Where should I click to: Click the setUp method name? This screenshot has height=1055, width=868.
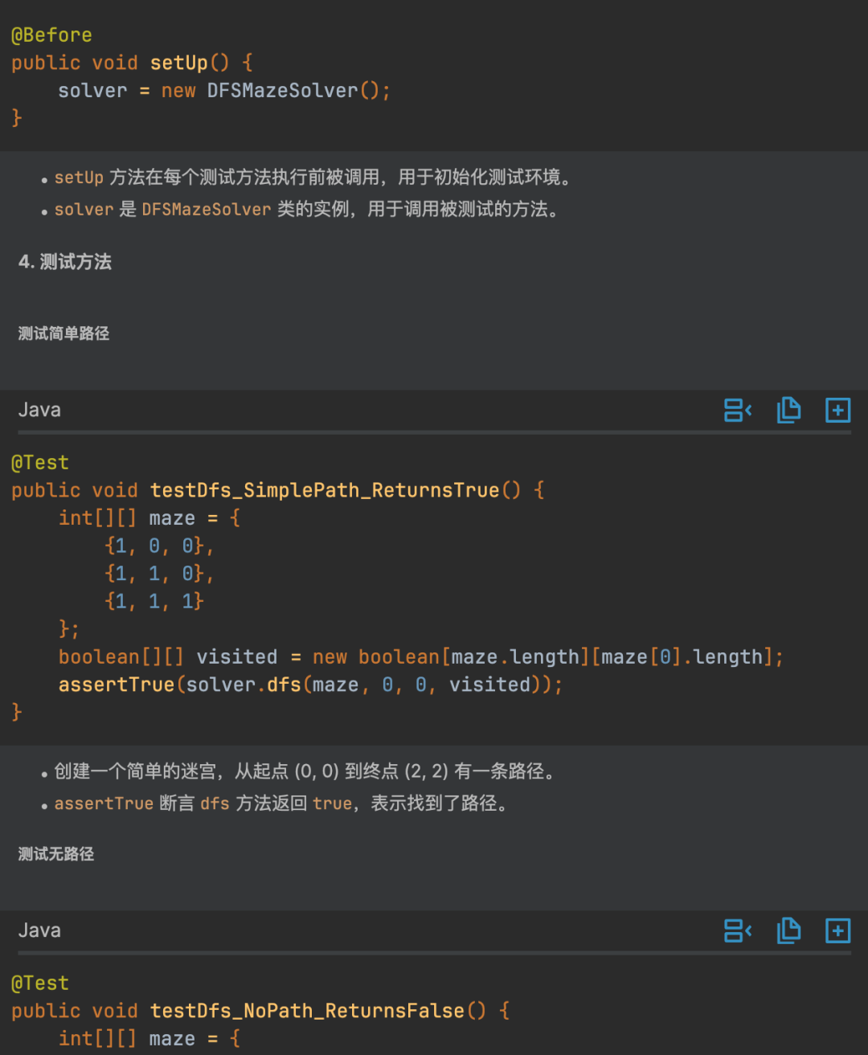[178, 63]
